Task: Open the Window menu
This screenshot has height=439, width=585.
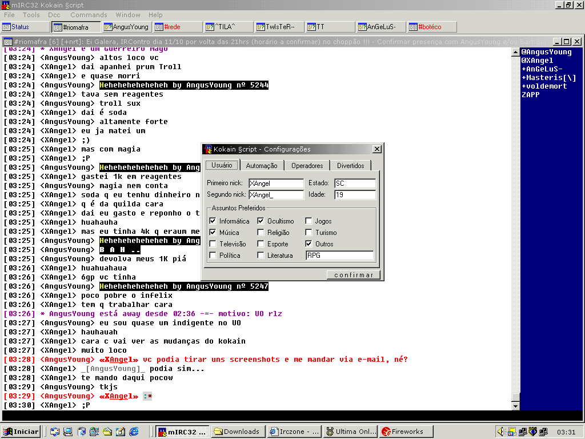Action: pyautogui.click(x=128, y=15)
